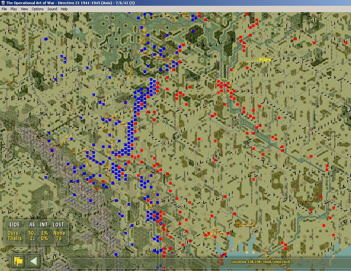Viewport: 351px width, 271px height.
Task: Click the 'SIDE' column header
Action: click(x=15, y=225)
